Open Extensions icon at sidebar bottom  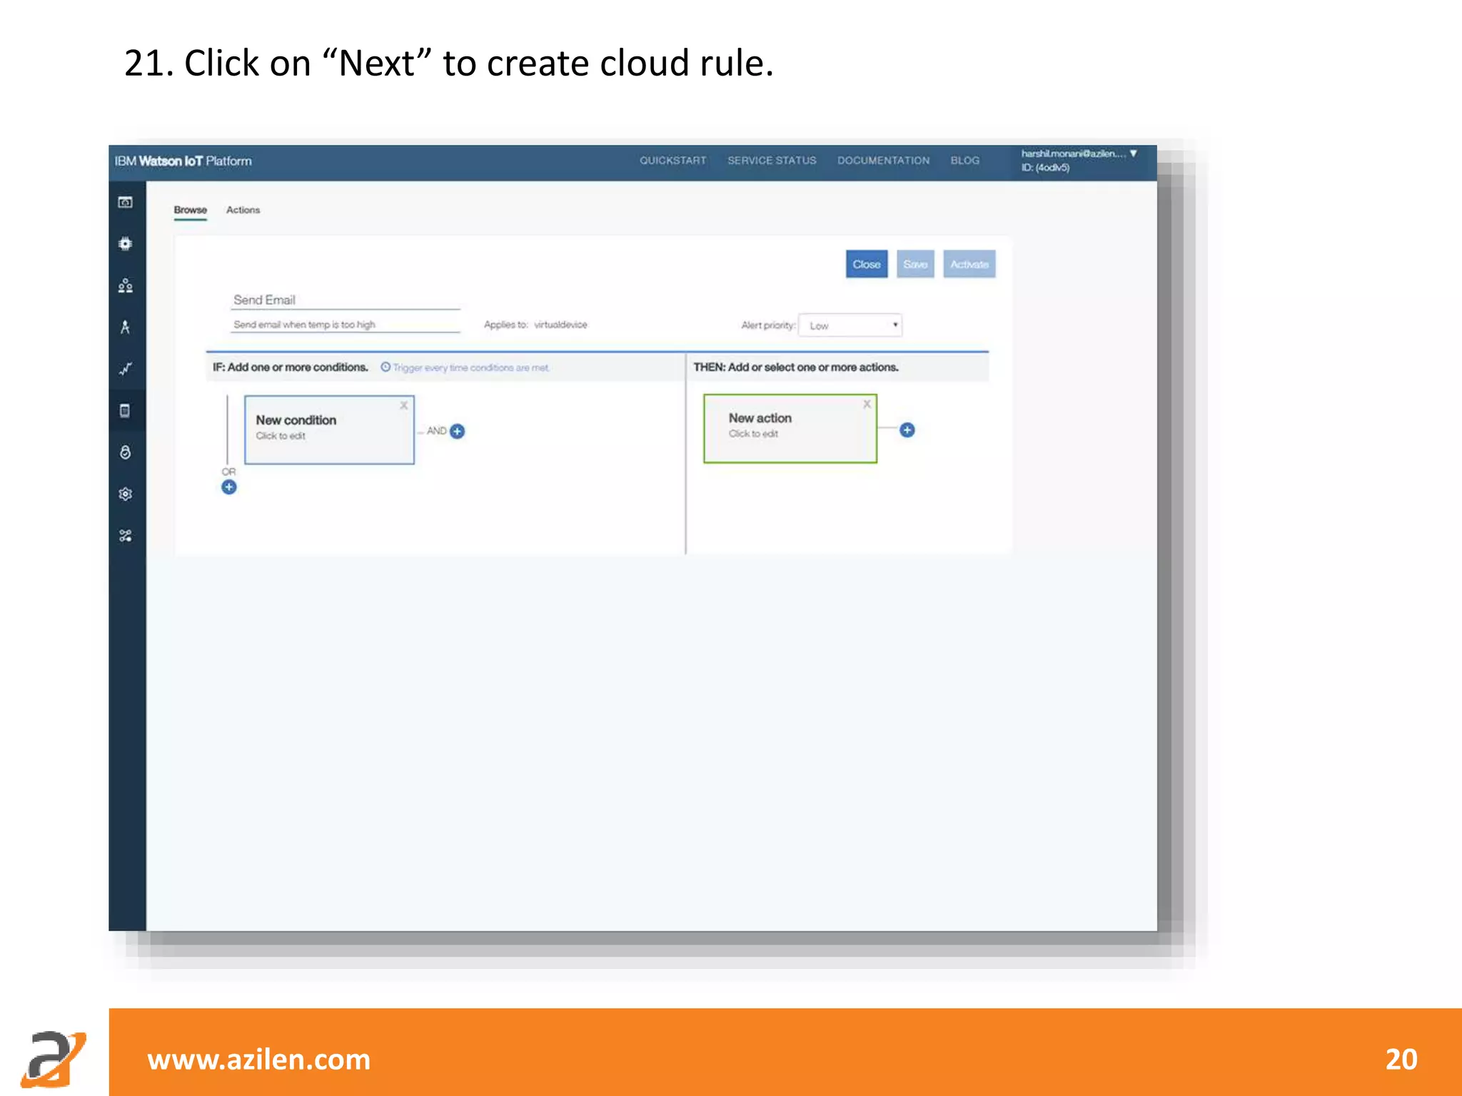[125, 536]
